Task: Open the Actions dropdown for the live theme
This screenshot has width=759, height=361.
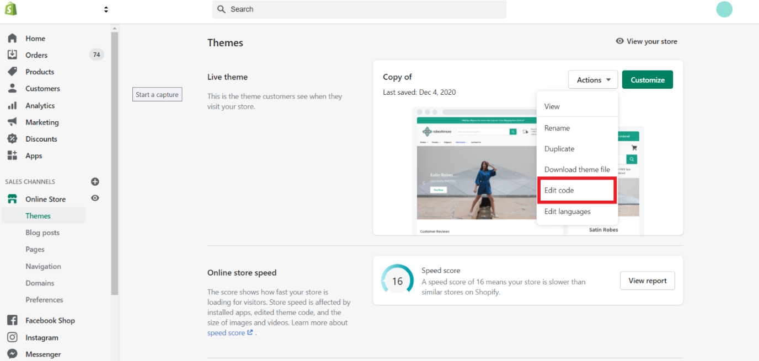Action: 592,79
